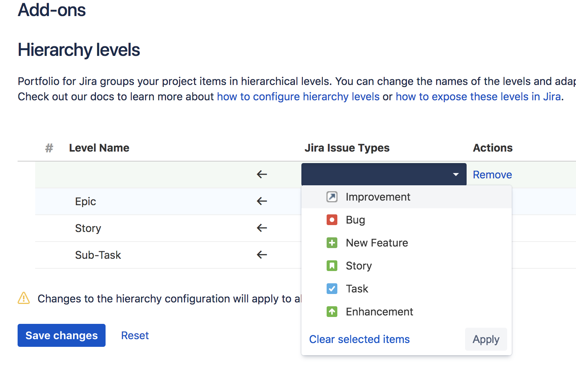Click the yellow warning triangle icon
This screenshot has height=392, width=576.
tap(24, 298)
